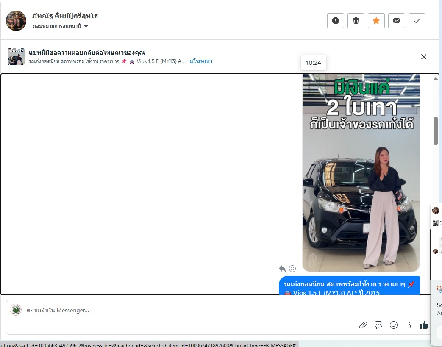Attach a file with the paperclip icon

point(363,325)
